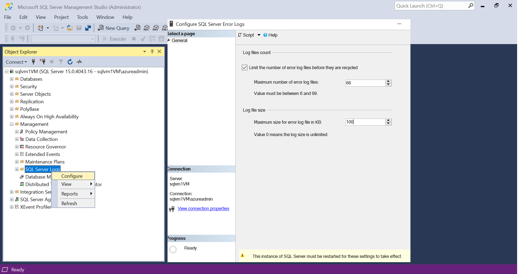Select Configure from the context menu
This screenshot has width=519, height=274.
click(x=72, y=176)
